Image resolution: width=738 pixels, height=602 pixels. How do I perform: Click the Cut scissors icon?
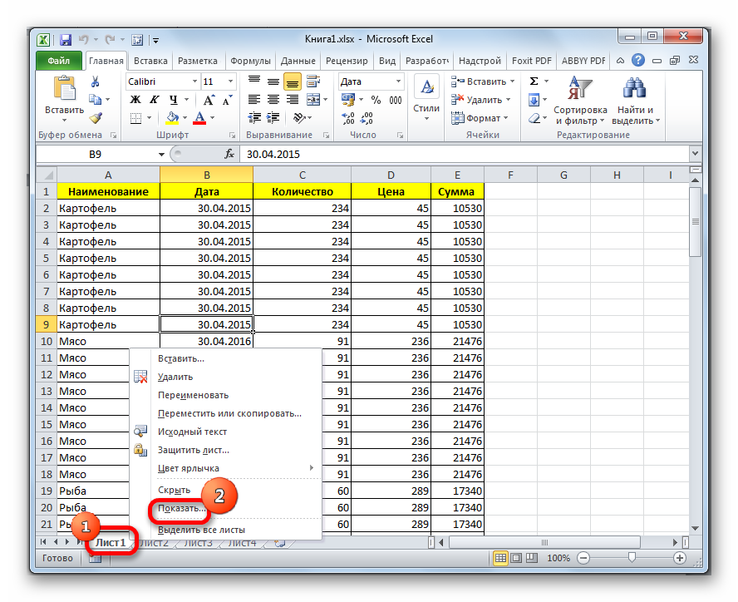pos(95,81)
